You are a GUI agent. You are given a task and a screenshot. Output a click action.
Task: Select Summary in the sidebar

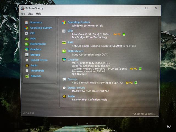pyautogui.click(x=36, y=23)
